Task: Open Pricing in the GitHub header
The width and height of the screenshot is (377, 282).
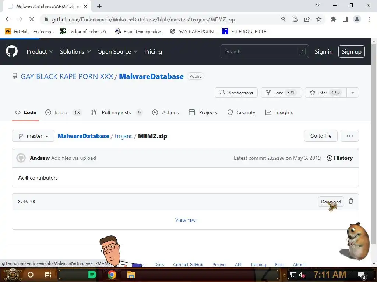Action: (153, 51)
